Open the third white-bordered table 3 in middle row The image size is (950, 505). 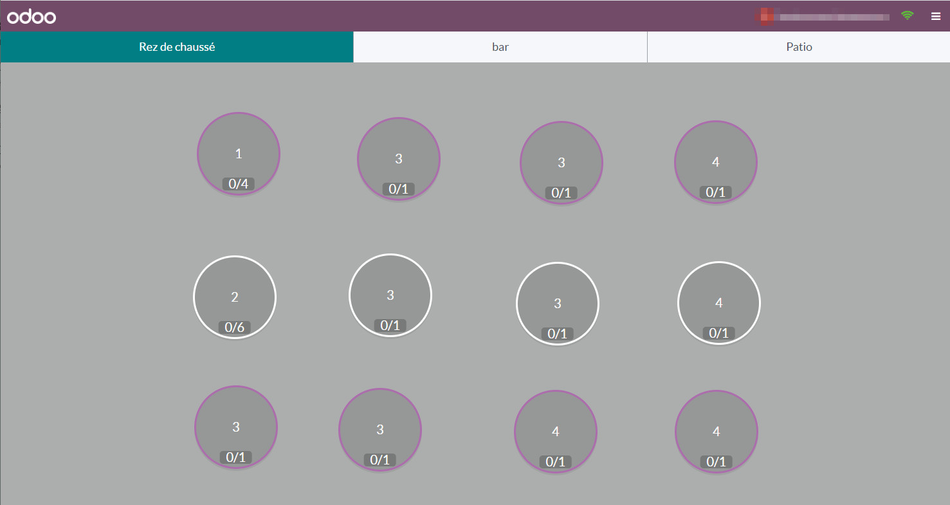click(x=558, y=302)
